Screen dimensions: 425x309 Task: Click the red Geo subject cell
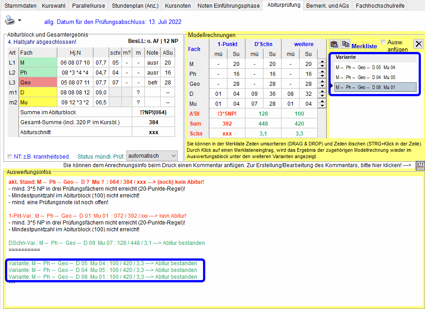coord(38,83)
